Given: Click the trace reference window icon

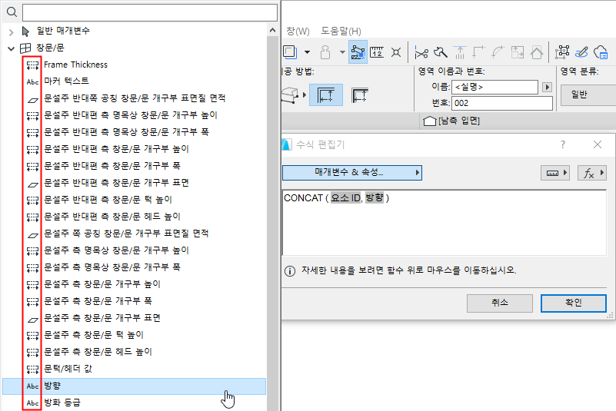Looking at the screenshot, I should click(290, 52).
